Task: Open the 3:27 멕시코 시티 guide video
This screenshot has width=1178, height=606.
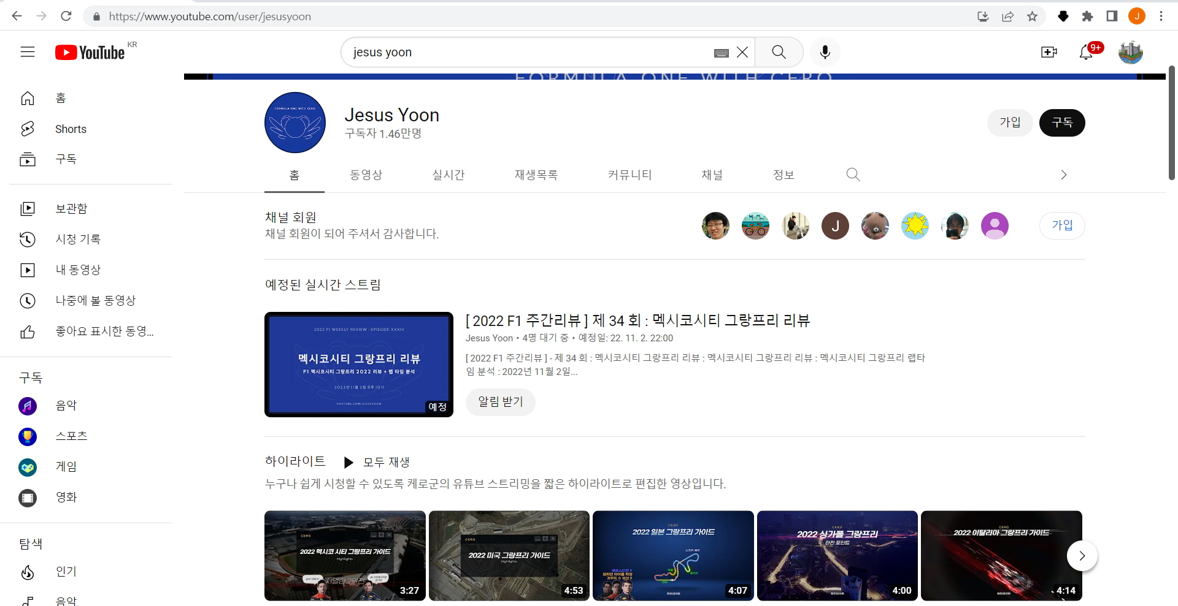Action: 345,556
